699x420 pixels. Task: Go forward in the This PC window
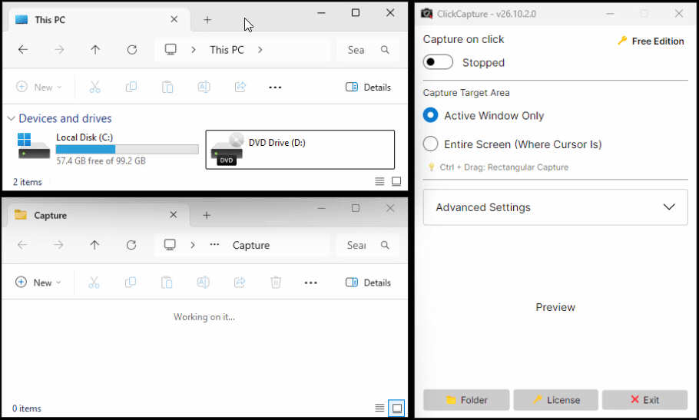coord(59,49)
